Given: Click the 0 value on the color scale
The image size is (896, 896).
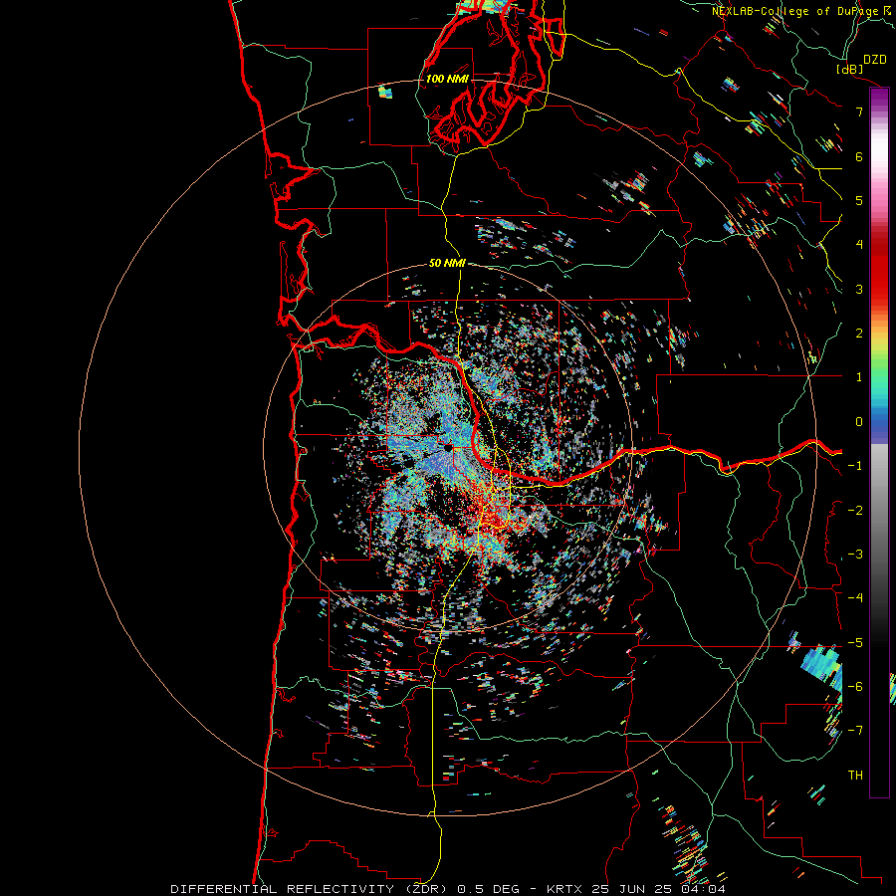Looking at the screenshot, I should (859, 422).
